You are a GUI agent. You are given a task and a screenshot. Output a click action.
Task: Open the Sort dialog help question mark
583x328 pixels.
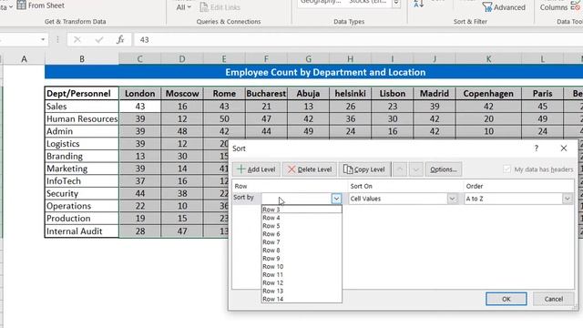tap(537, 148)
